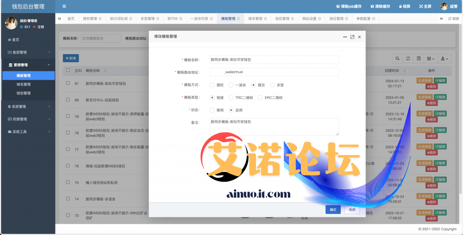Click the 刷新 refresh button
Image resolution: width=463 pixels, height=235 pixels.
pyautogui.click(x=454, y=18)
